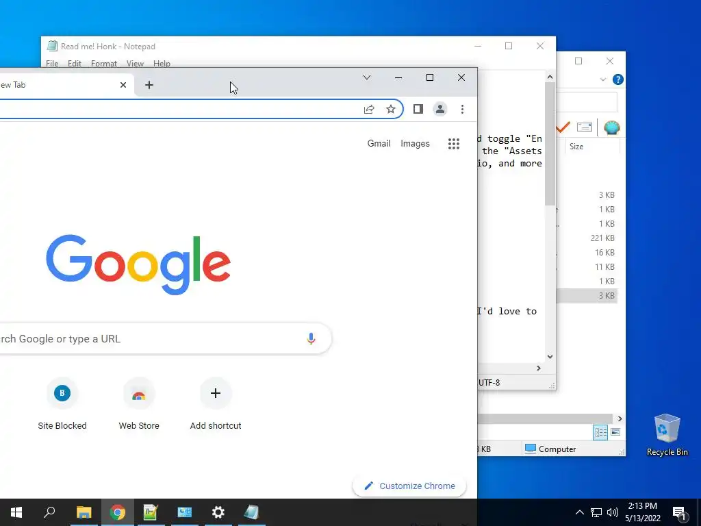Click the taskbar clock showing 2:13 PM

tap(642, 512)
